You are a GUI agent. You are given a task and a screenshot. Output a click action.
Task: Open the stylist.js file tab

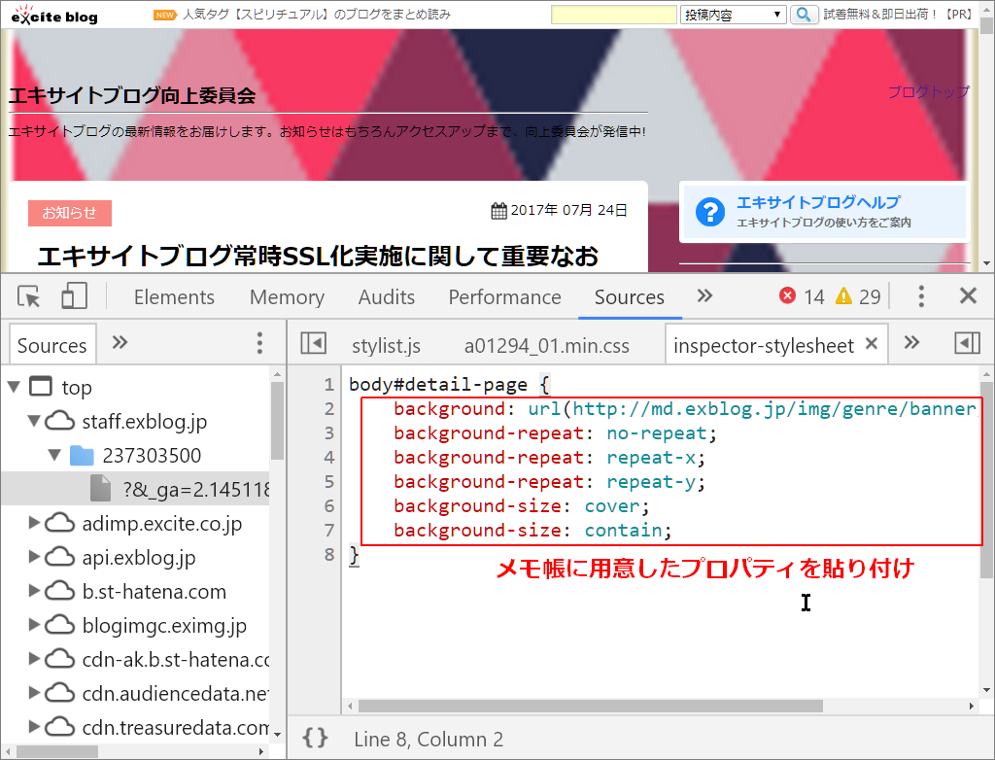coord(386,346)
